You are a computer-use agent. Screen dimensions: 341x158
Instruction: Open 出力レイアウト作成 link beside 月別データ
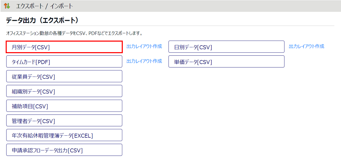point(144,46)
